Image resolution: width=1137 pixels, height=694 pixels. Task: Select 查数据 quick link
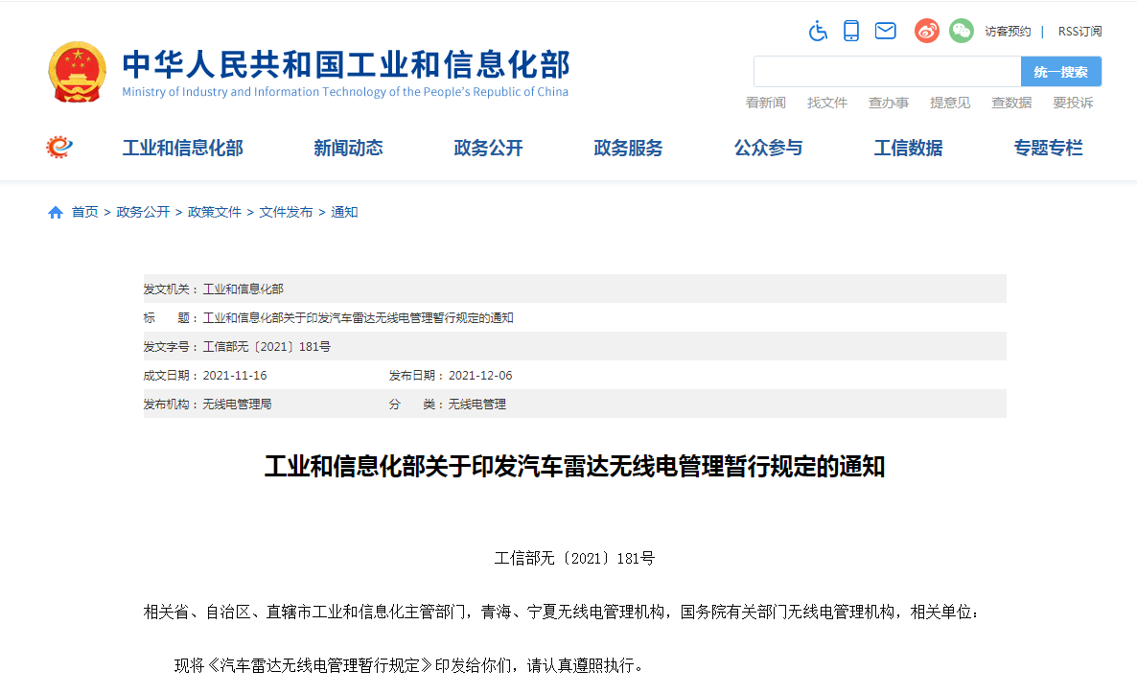tap(1011, 103)
